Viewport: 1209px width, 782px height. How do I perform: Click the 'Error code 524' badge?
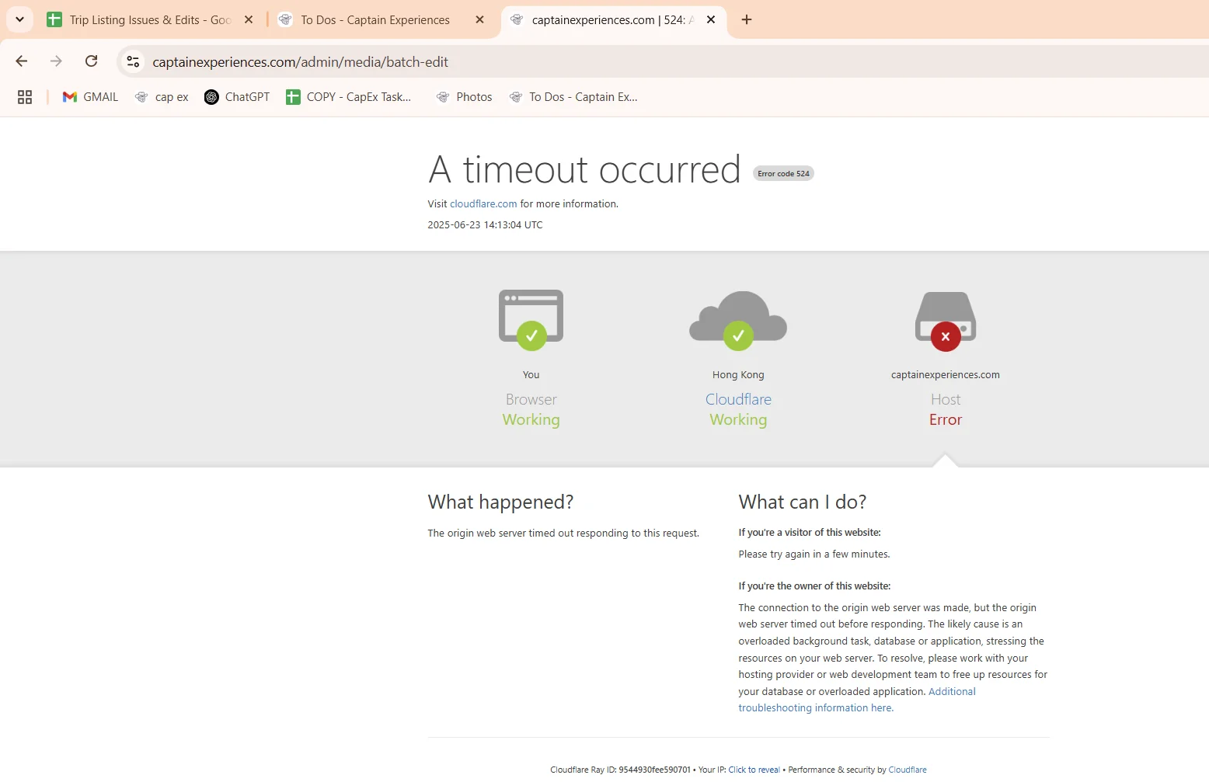[783, 174]
